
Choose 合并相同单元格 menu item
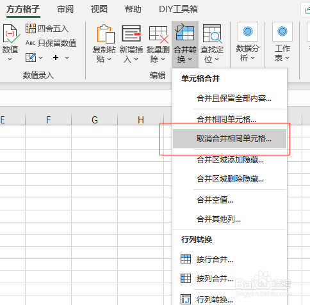(229, 119)
